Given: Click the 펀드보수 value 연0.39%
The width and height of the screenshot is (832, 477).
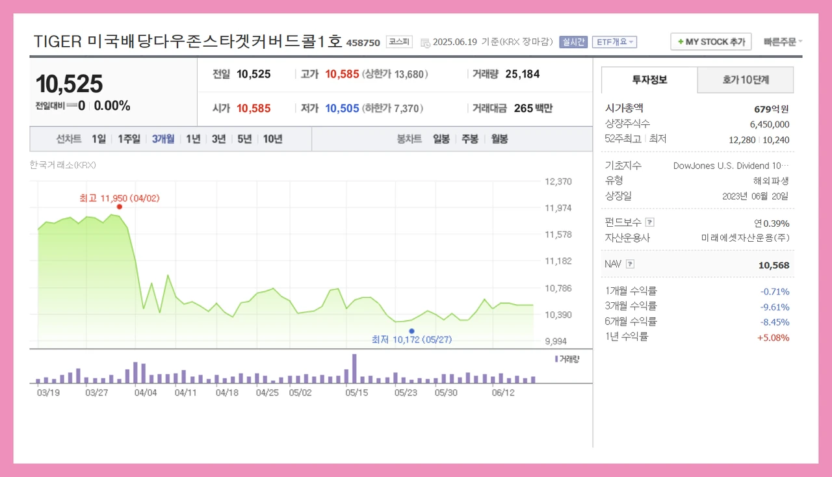Looking at the screenshot, I should (772, 223).
